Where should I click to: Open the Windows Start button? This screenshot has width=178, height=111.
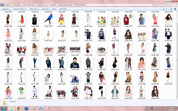[x=3, y=109]
